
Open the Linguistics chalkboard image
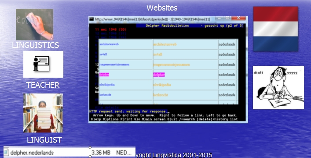coord(34,25)
